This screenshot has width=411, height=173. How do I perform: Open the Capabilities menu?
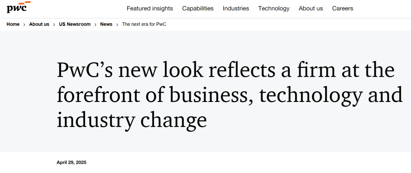198,8
